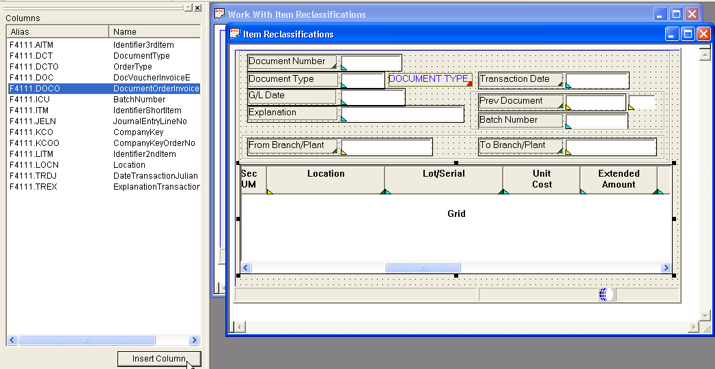Screen dimensions: 715x369
Task: Click the form window horizontal scroll-right arrow
Action: [x=694, y=326]
